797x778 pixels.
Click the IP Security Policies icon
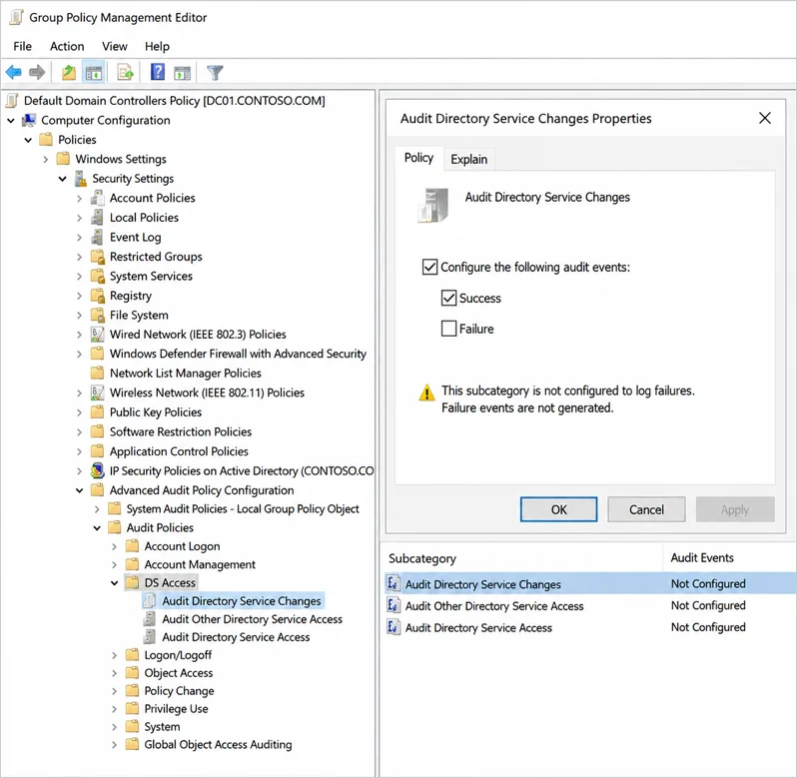tap(97, 470)
